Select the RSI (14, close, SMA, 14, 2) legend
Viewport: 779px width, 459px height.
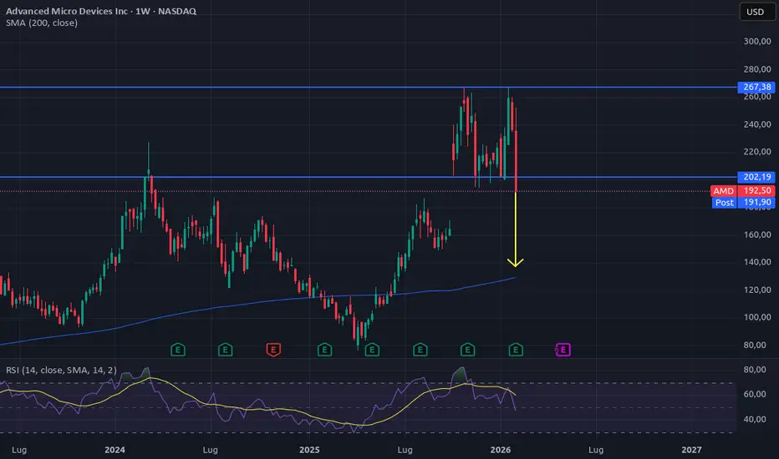[61, 370]
